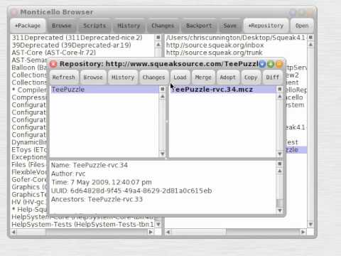Click scroll-up arrow of Monticello package list
Viewport: 341px width, 256px height.
tap(158, 44)
